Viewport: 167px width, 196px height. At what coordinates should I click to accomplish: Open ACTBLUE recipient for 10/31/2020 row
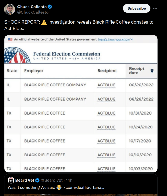[x=106, y=113]
